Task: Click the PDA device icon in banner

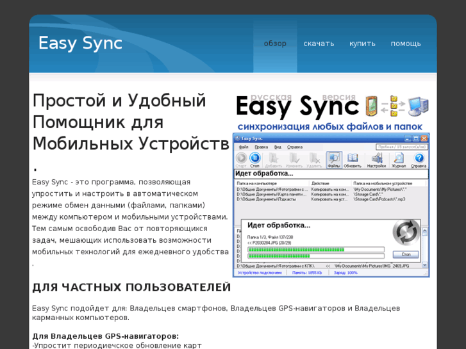Action: [372, 106]
